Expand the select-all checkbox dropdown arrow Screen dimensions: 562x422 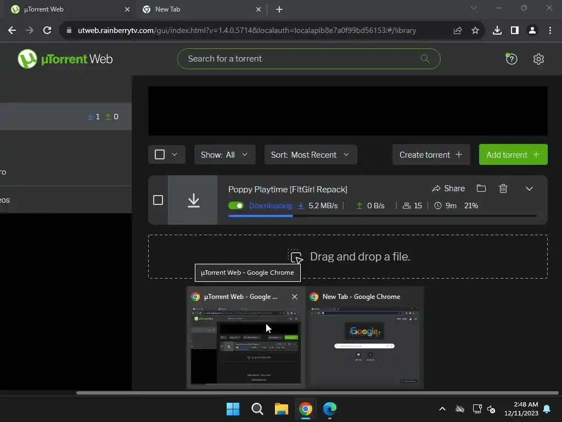coord(175,154)
